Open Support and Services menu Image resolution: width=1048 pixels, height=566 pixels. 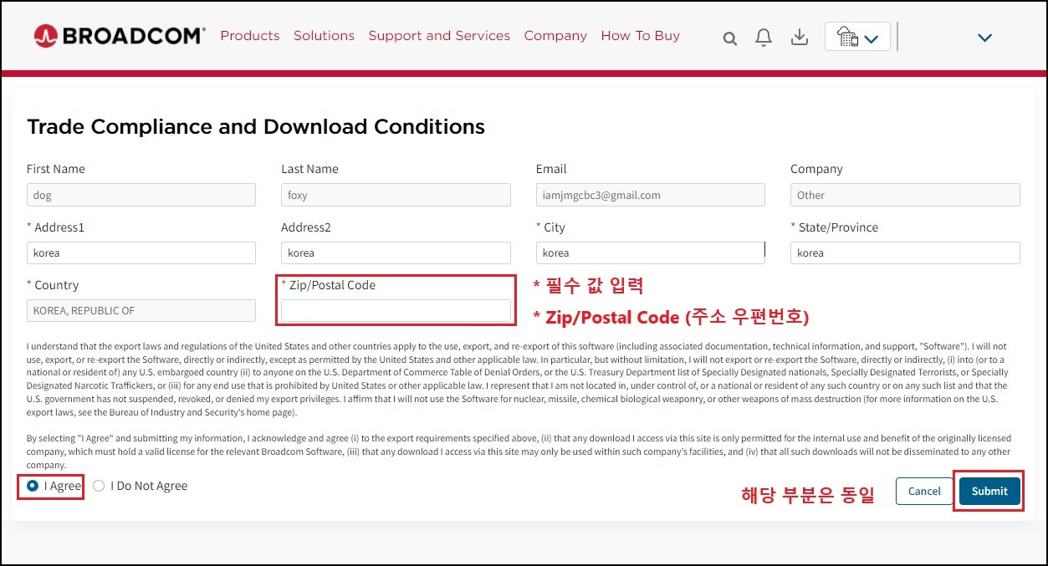click(x=439, y=36)
